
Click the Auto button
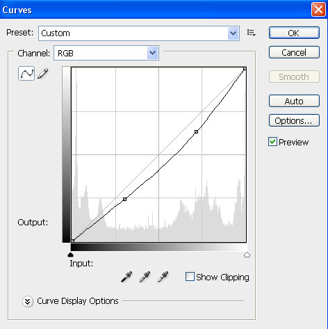coord(294,101)
